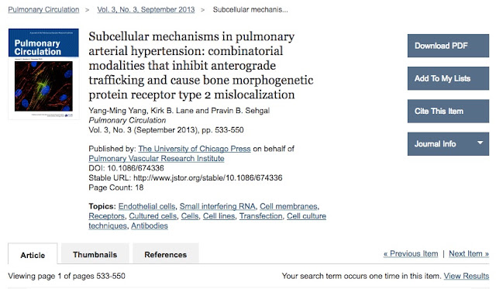Visit The University of Chicago Press link
The image size is (496, 289).
pos(195,149)
